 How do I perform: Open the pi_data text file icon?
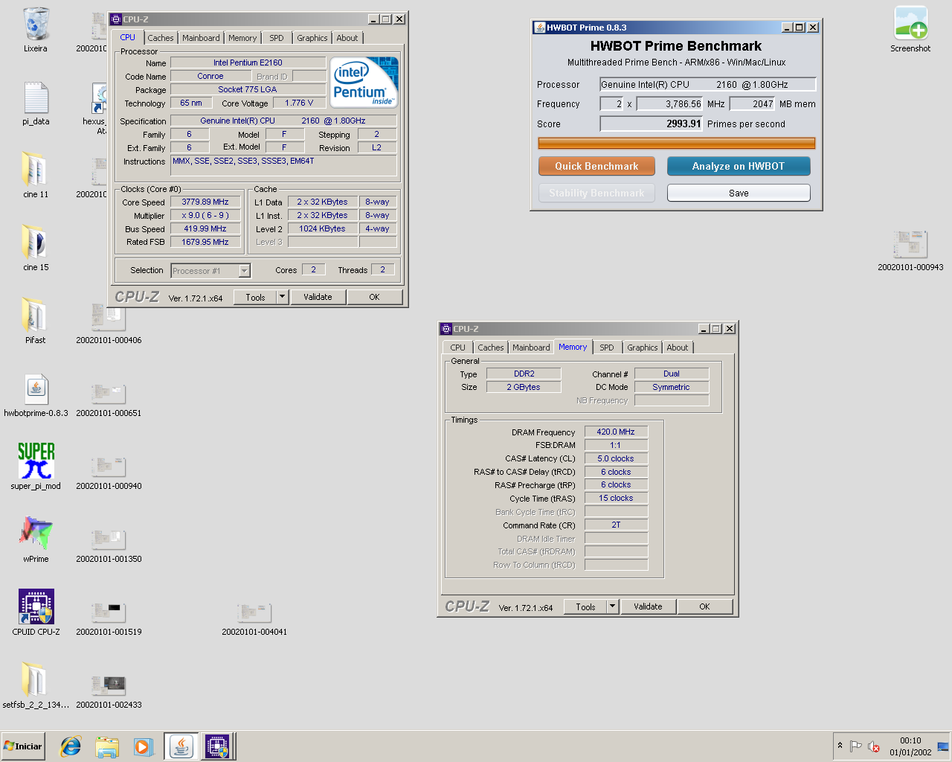click(36, 103)
